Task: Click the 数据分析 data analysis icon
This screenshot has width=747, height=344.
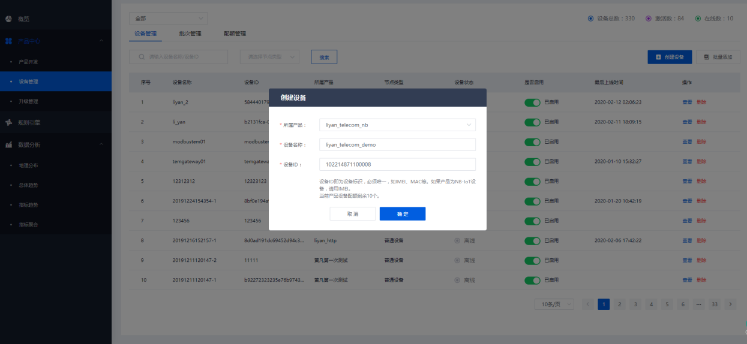Action: click(x=8, y=145)
